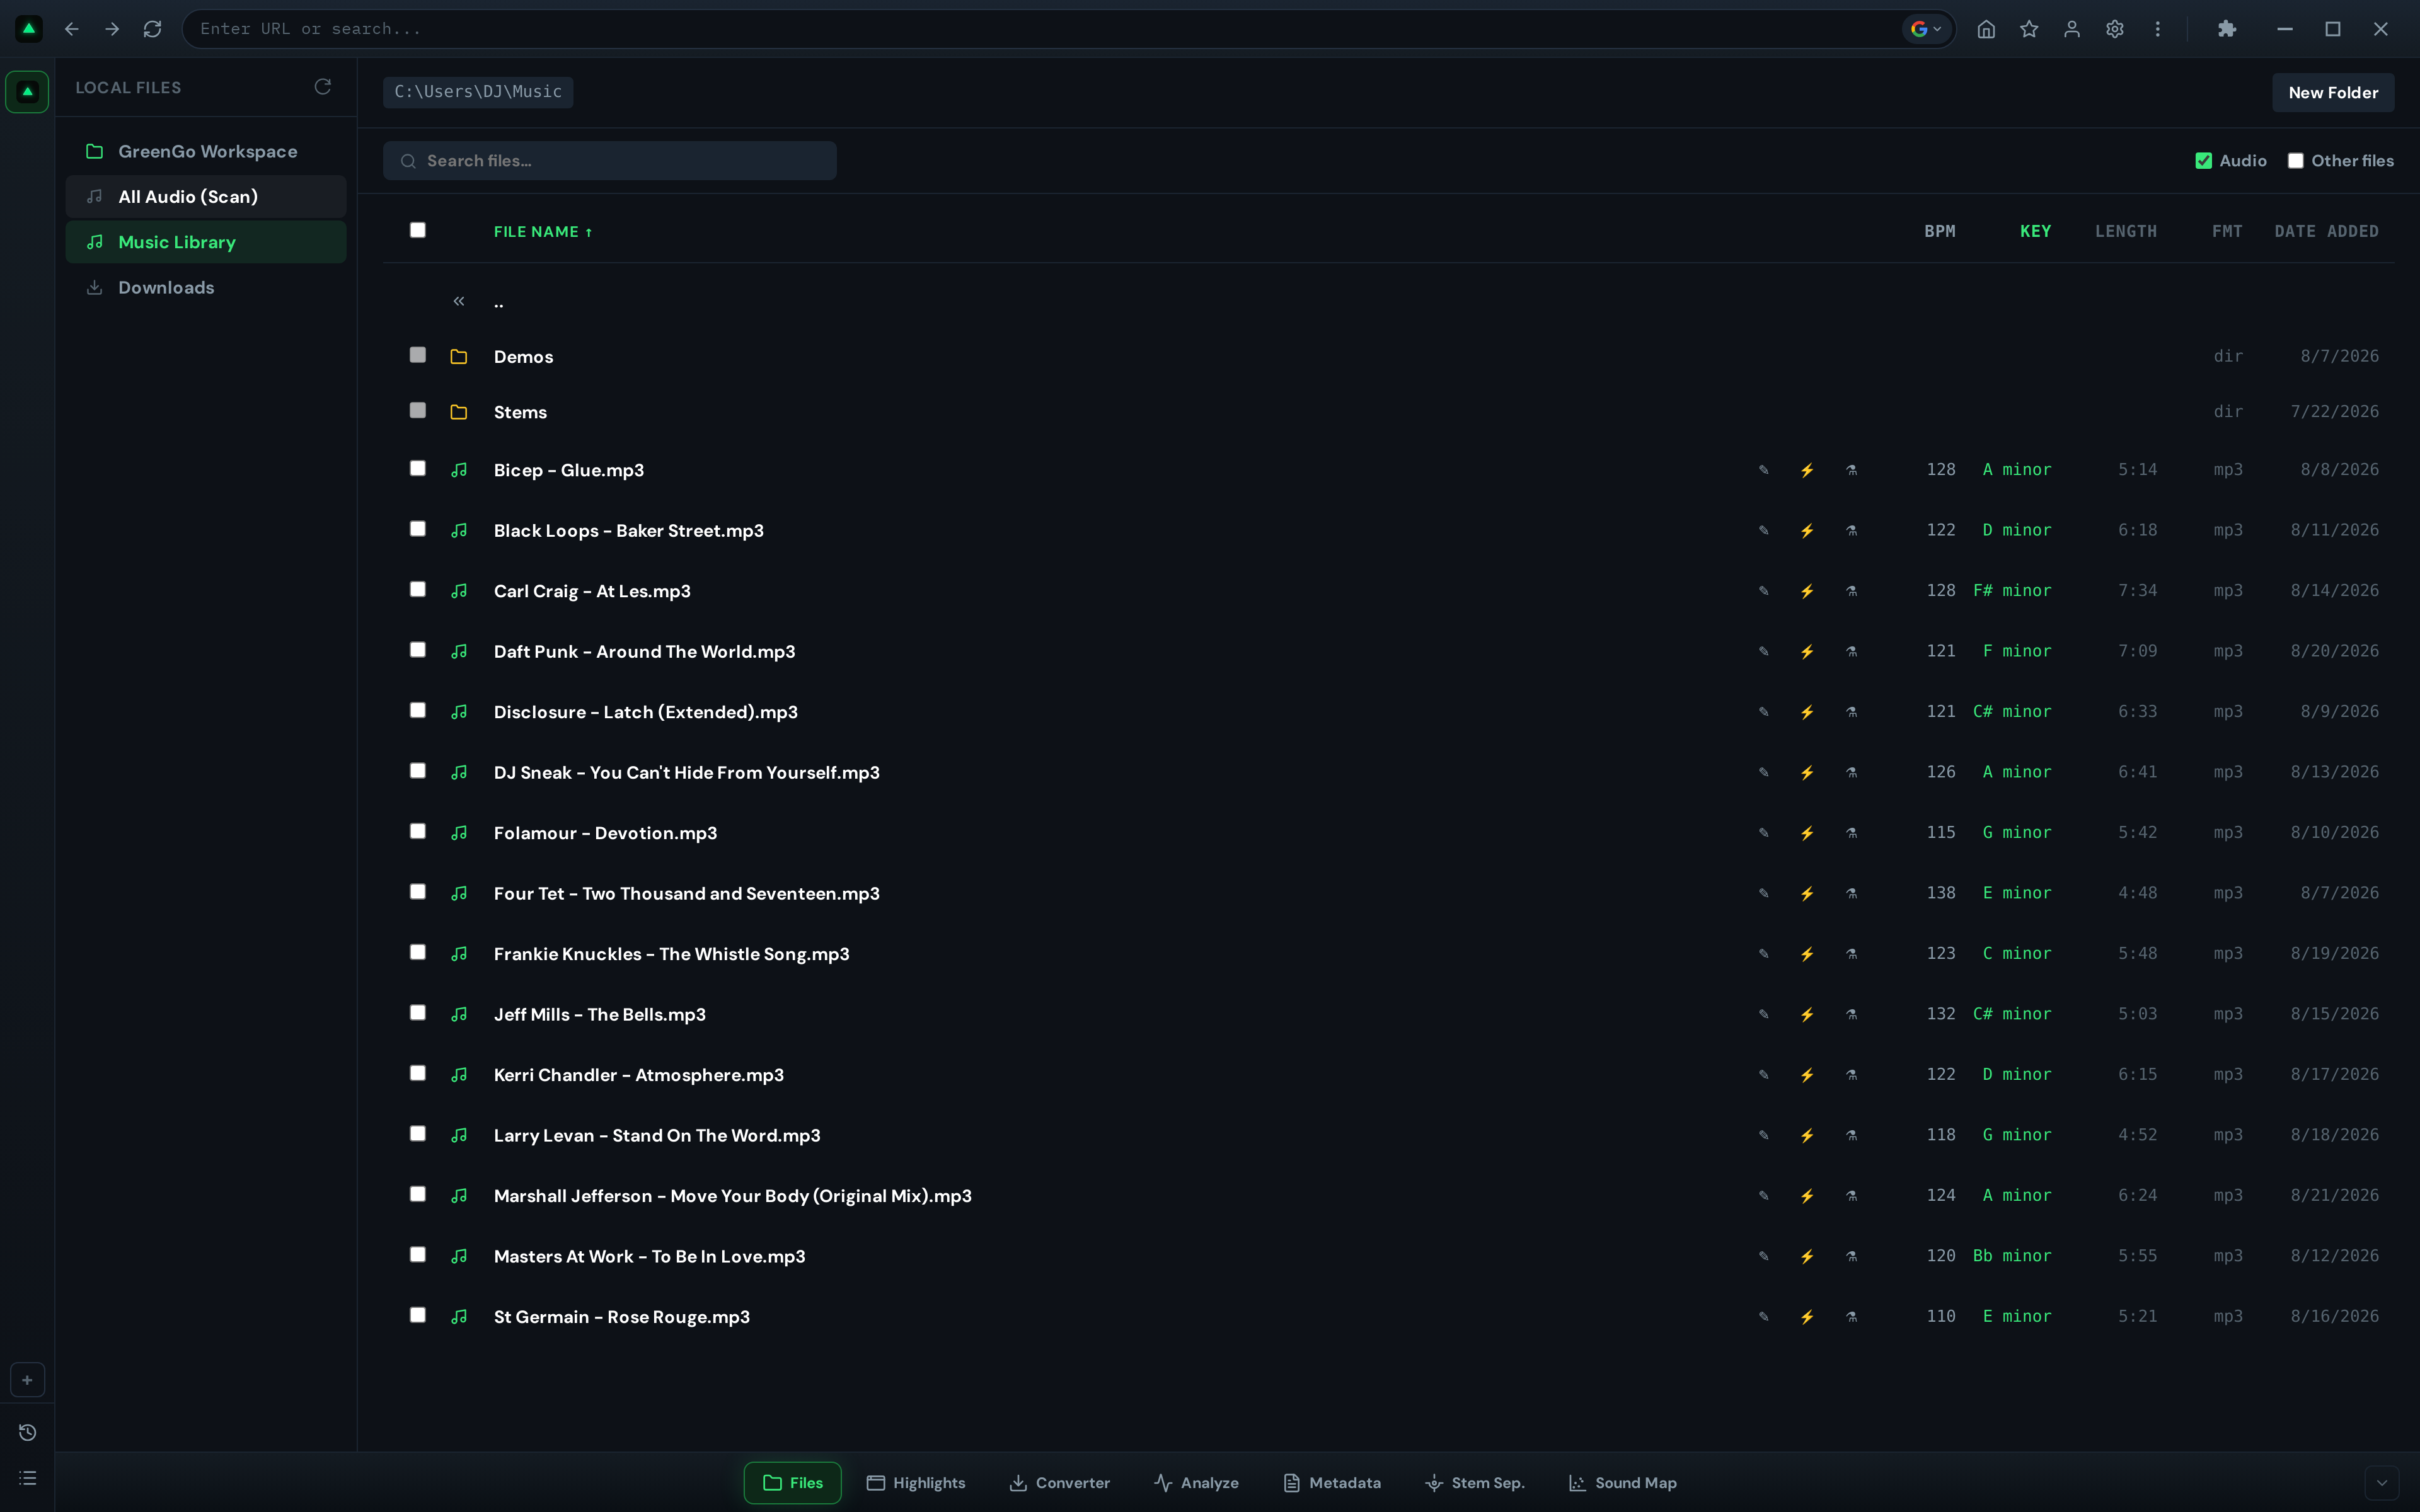This screenshot has width=2420, height=1512.
Task: Select the checkbox for Bicep - Glue.mp3
Action: 418,468
